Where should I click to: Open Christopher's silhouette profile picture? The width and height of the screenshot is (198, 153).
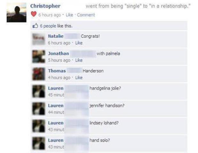(17, 12)
